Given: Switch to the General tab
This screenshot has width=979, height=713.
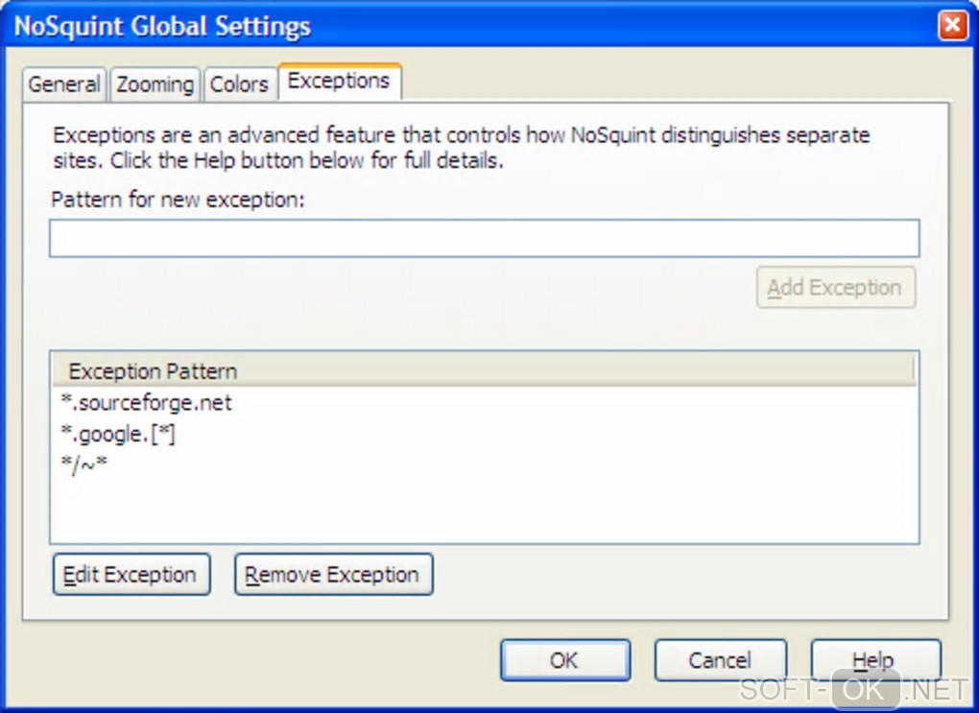Looking at the screenshot, I should point(64,84).
